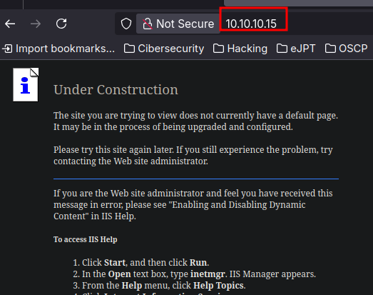The image size is (373, 295).
Task: Click the inactive tab at top
Action: point(298,3)
